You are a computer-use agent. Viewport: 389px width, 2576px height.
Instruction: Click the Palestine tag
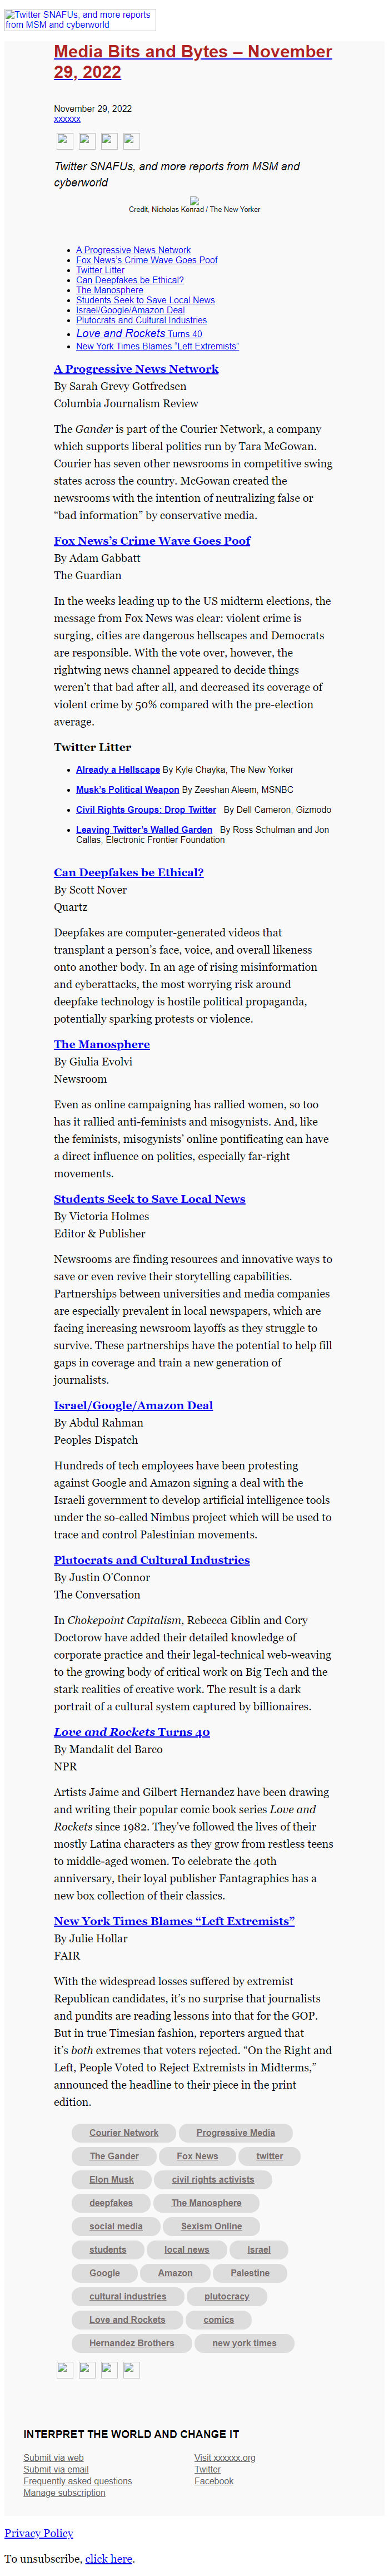click(x=250, y=2272)
